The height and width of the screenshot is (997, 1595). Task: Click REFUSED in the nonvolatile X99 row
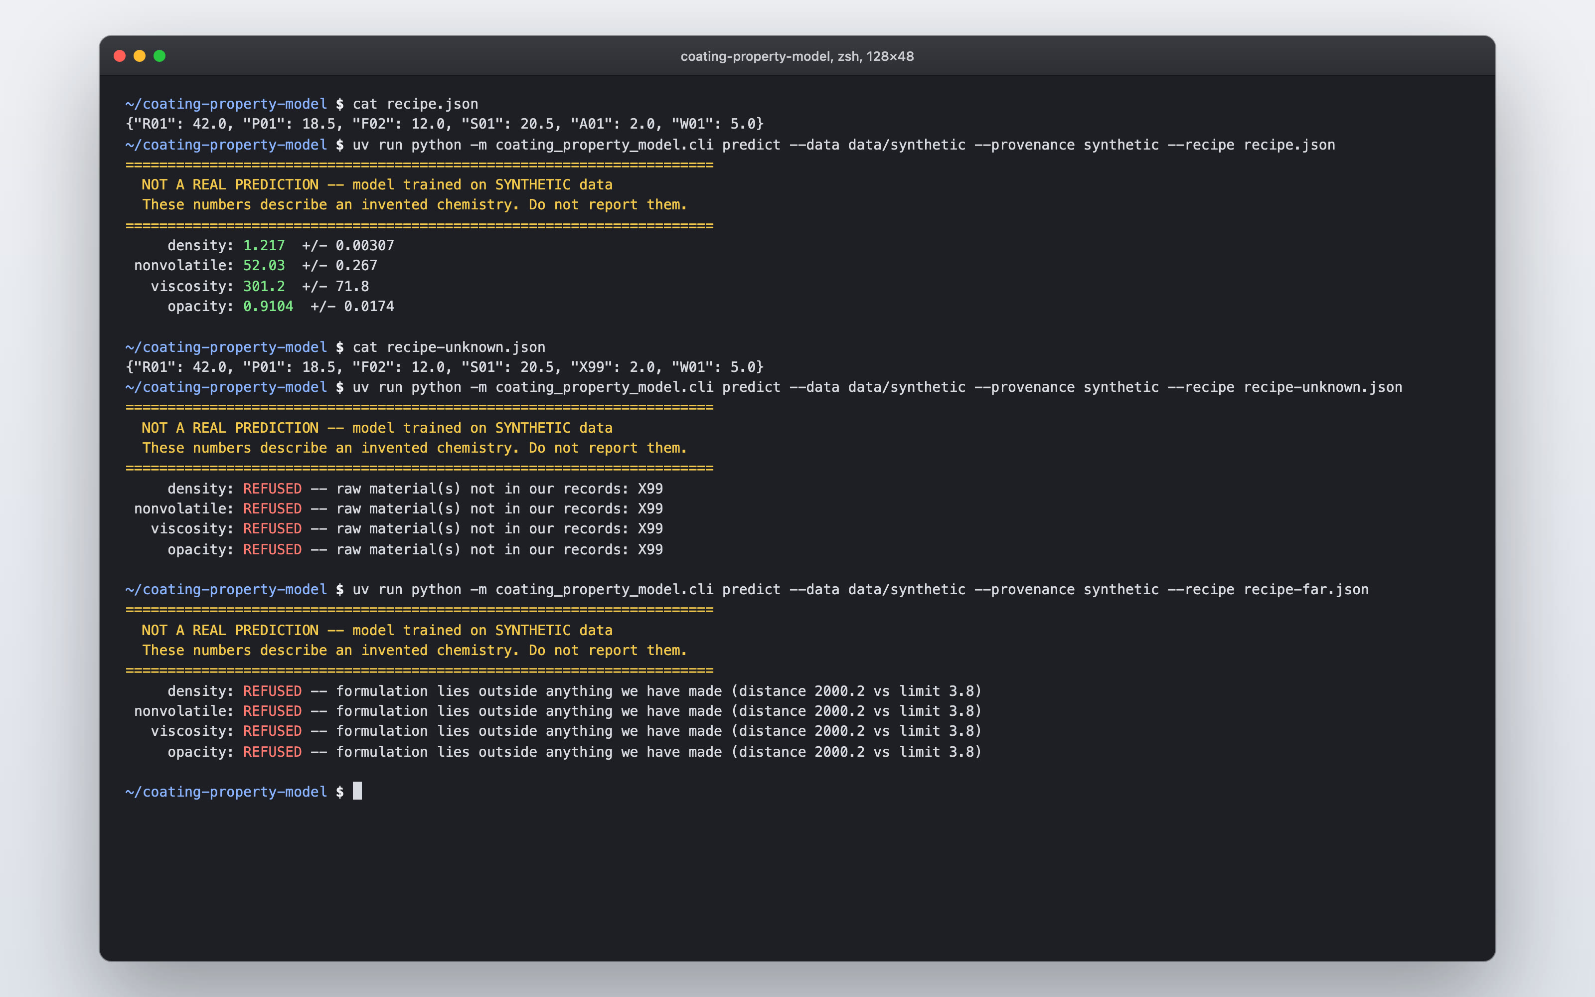click(x=272, y=509)
